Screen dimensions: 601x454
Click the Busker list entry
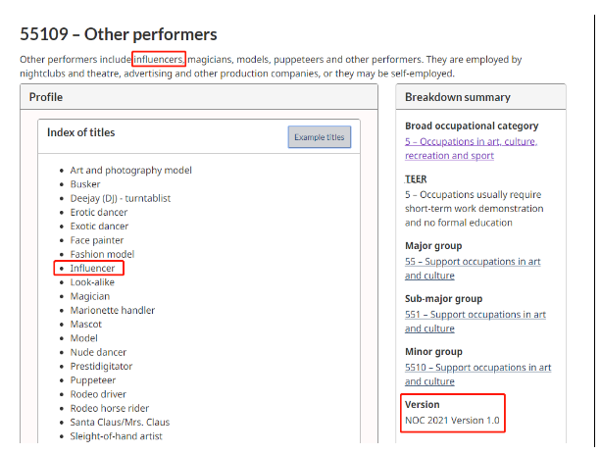[x=85, y=183]
